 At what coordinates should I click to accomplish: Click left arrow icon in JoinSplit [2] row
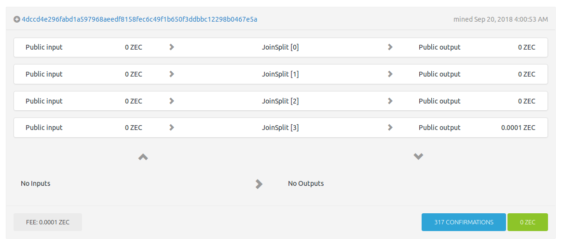click(172, 101)
